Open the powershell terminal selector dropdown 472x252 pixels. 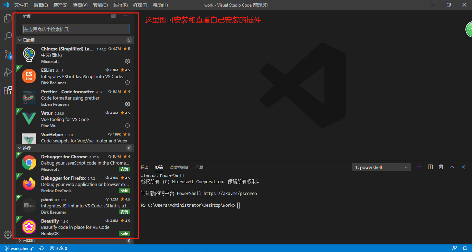pos(381,167)
